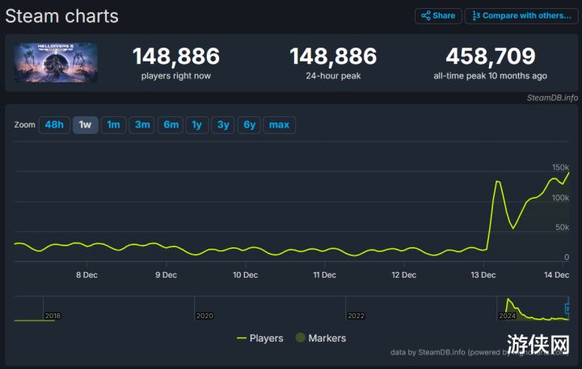Show max time range
582x369 pixels.
pyautogui.click(x=280, y=125)
